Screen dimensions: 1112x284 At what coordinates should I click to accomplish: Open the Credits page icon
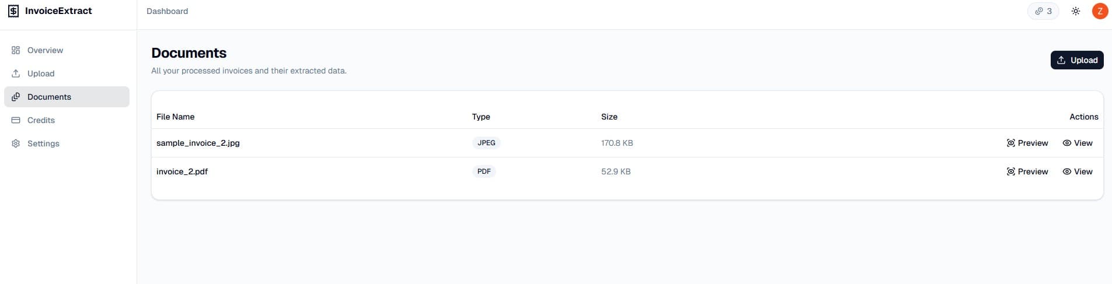(x=16, y=120)
